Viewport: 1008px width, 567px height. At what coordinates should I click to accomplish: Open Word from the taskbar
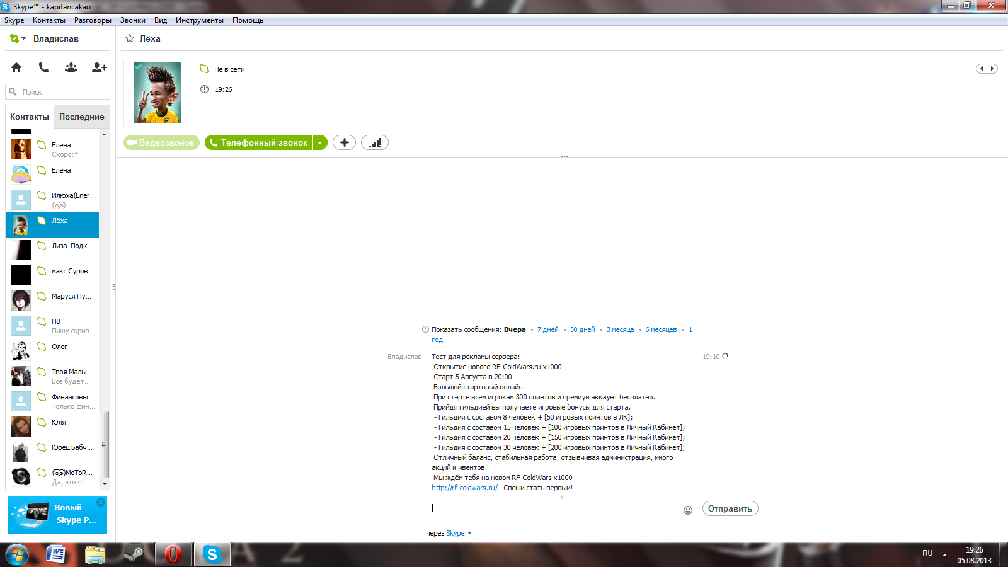click(x=57, y=554)
